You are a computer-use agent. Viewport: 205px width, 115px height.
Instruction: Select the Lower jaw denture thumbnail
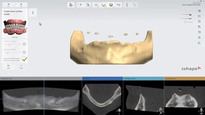(x=15, y=27)
